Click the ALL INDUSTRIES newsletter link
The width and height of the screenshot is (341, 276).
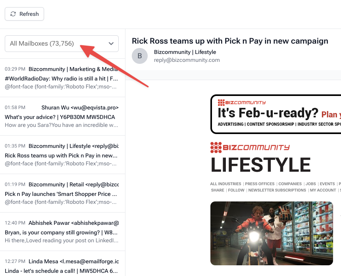pos(225,184)
